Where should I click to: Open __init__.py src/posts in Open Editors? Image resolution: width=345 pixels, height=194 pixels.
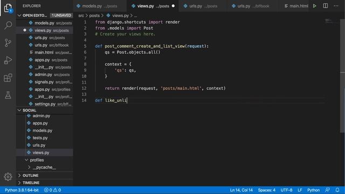click(45, 67)
